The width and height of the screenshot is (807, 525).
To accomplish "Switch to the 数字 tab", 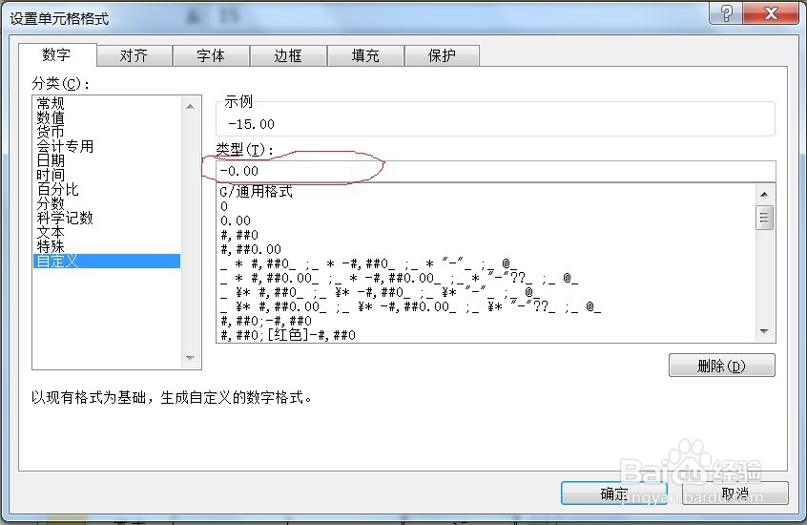I will (x=57, y=54).
